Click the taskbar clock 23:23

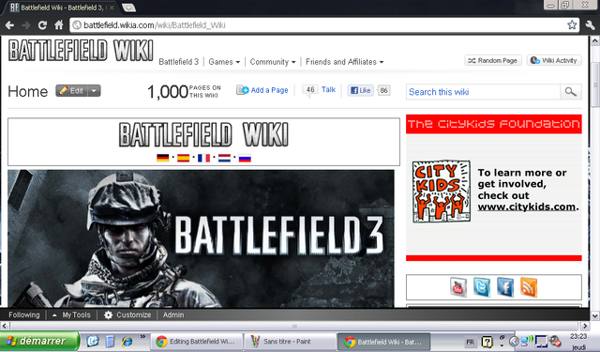click(x=578, y=337)
